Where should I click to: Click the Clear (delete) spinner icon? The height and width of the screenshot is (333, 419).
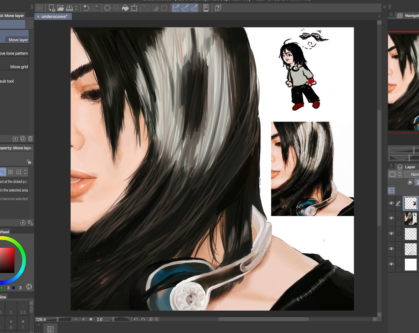click(107, 8)
